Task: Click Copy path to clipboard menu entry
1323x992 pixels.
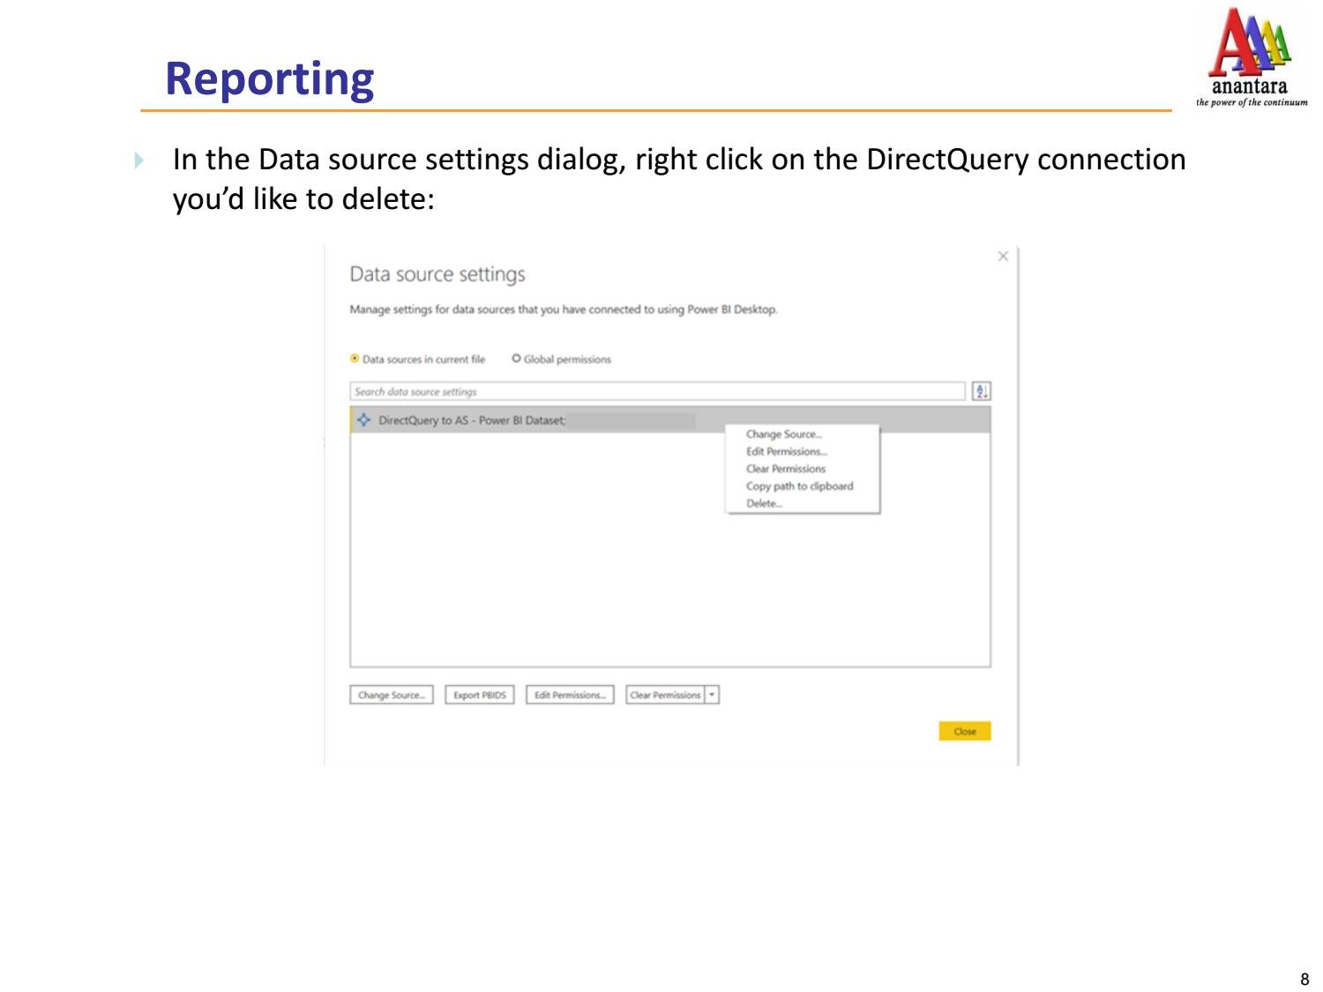Action: [798, 486]
